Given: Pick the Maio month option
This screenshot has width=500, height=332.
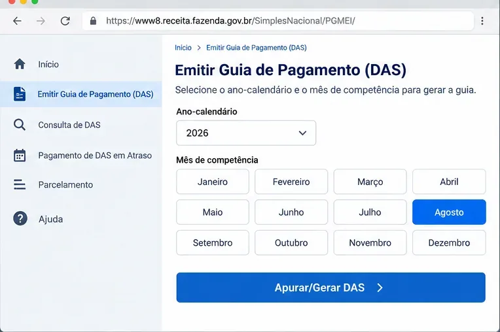Looking at the screenshot, I should (x=213, y=212).
